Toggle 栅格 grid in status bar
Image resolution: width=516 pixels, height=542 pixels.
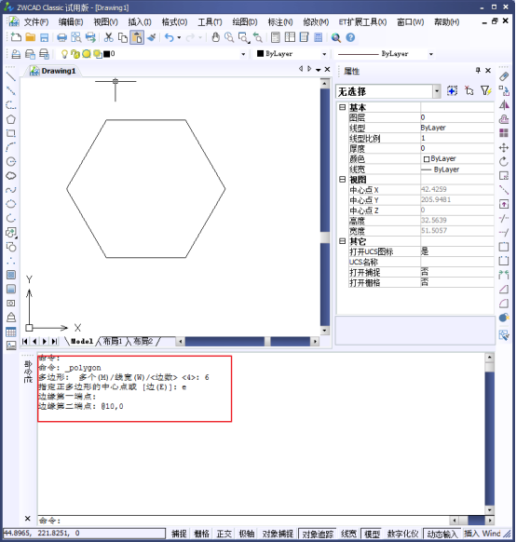pos(201,534)
